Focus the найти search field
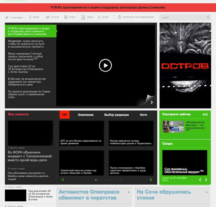 [183, 17]
